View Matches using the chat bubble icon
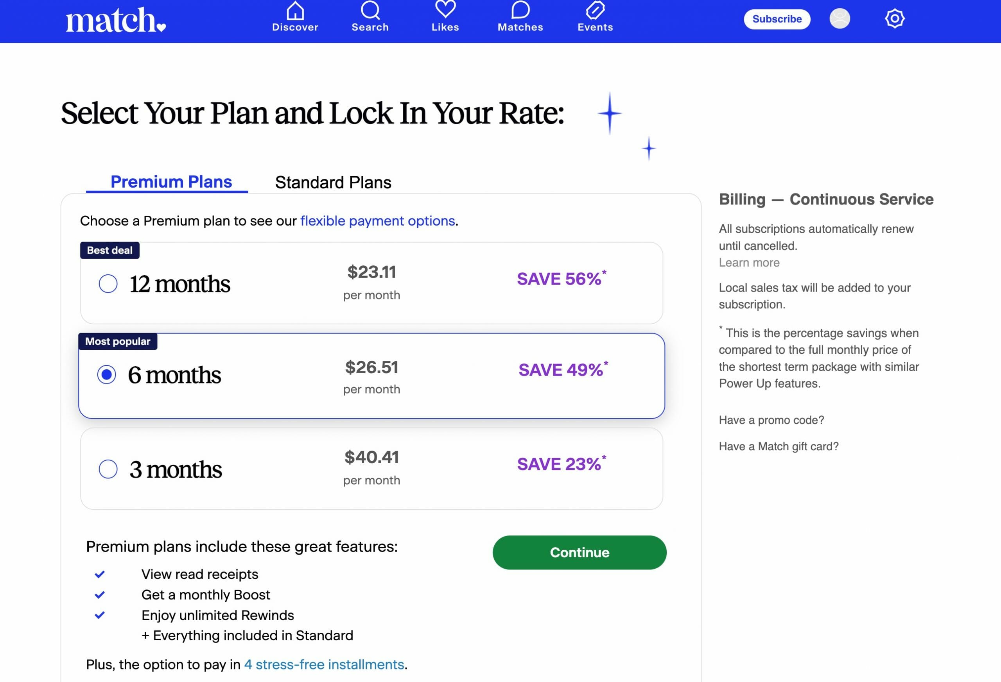This screenshot has width=1001, height=682. pyautogui.click(x=520, y=17)
